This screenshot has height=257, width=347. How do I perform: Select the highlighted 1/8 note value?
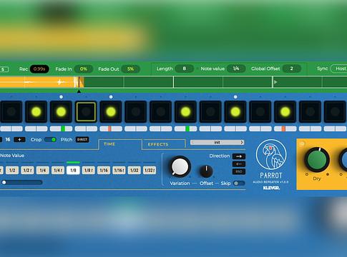click(x=73, y=170)
